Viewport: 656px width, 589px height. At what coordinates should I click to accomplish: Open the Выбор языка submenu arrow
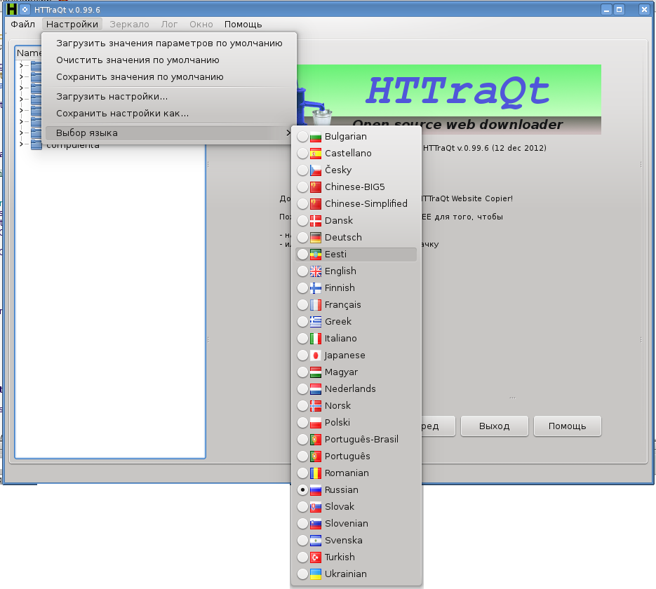coord(288,133)
